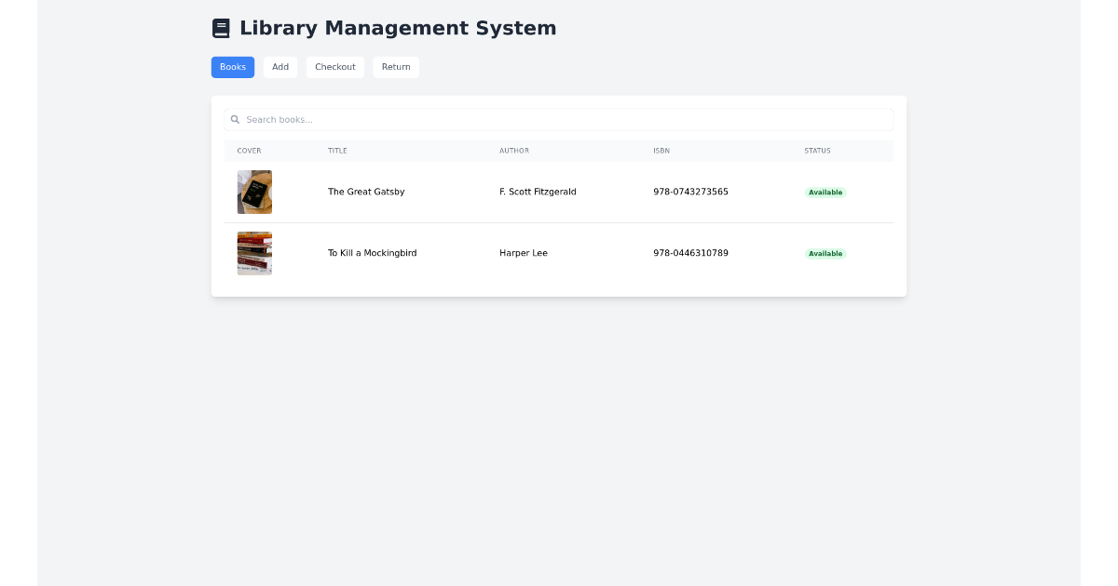
Task: Click ISBN 978-0446310789 for Harper Lee's book
Action: coord(690,252)
